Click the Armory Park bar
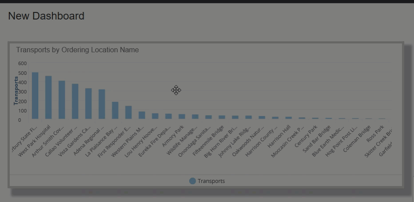414x202 pixels. tap(182, 117)
